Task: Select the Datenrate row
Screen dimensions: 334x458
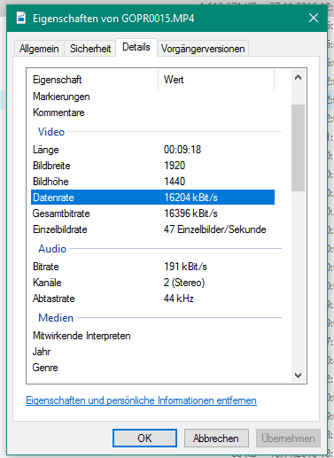Action: point(152,198)
